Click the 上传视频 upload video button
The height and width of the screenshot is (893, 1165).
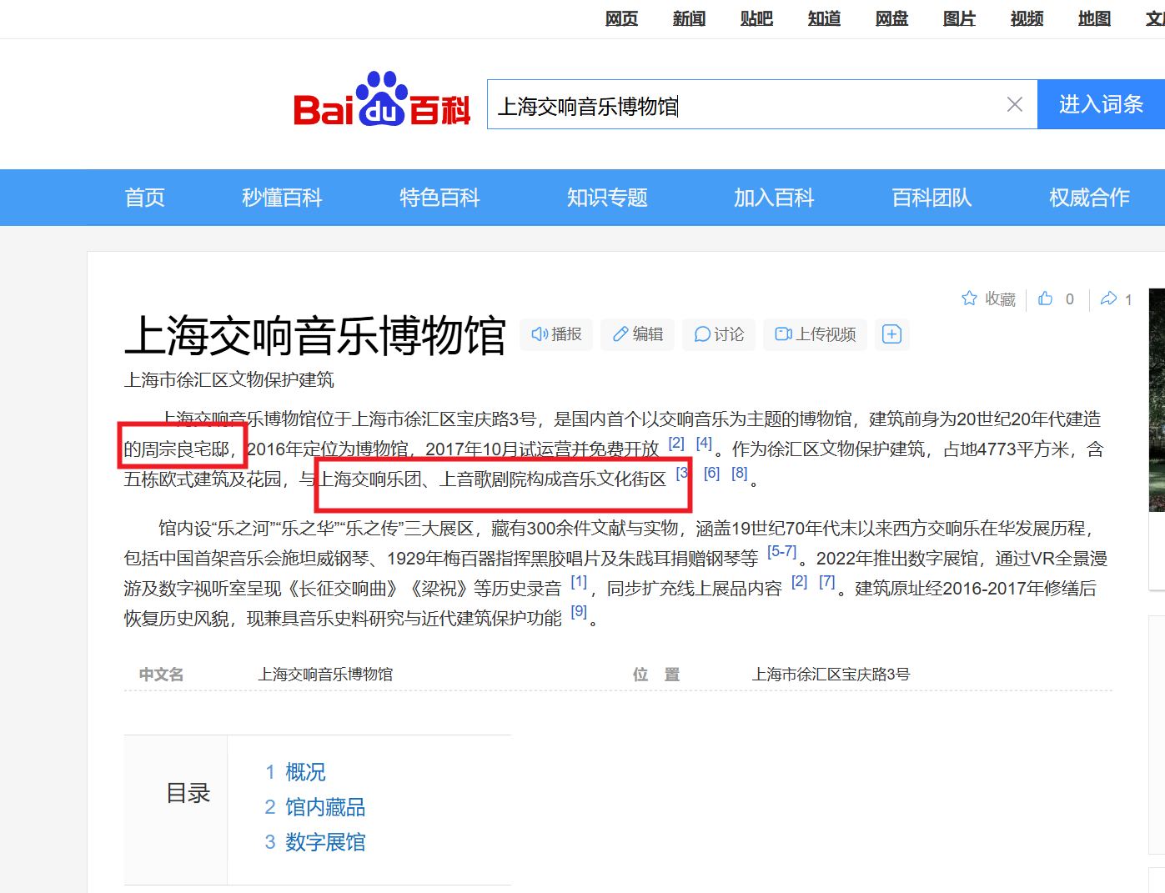coord(815,334)
